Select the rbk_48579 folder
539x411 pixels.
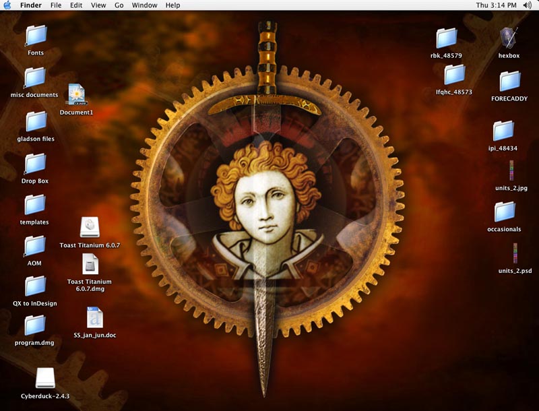point(446,38)
